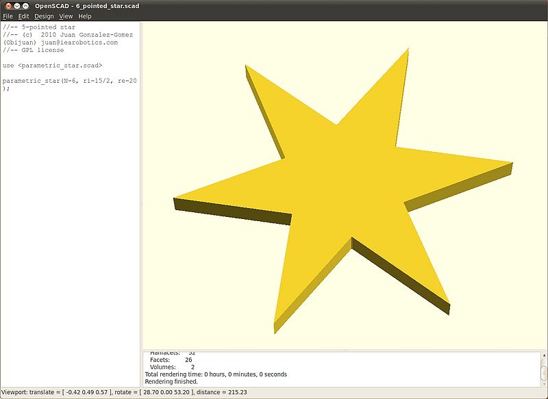Click the yellow star model in viewport
The height and width of the screenshot is (399, 548).
pyautogui.click(x=342, y=192)
